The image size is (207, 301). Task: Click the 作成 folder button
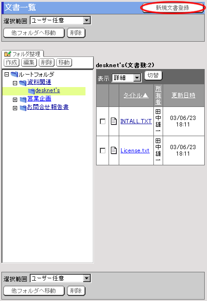click(12, 63)
